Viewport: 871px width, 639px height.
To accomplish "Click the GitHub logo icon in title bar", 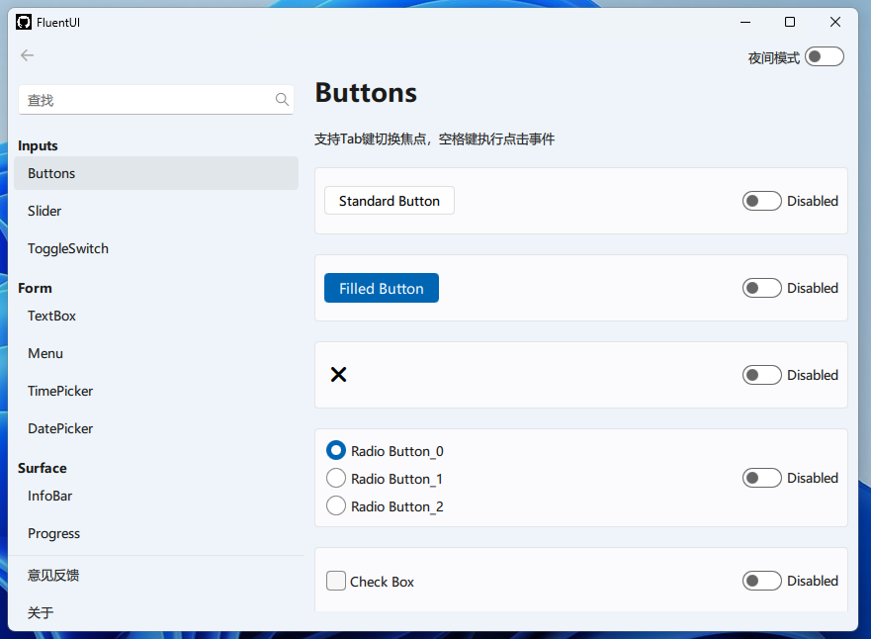I will (x=24, y=22).
